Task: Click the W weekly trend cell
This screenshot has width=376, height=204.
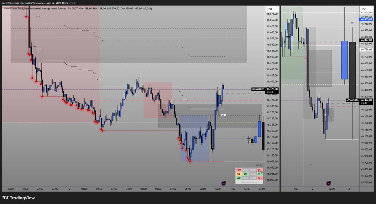Action: pyautogui.click(x=259, y=174)
